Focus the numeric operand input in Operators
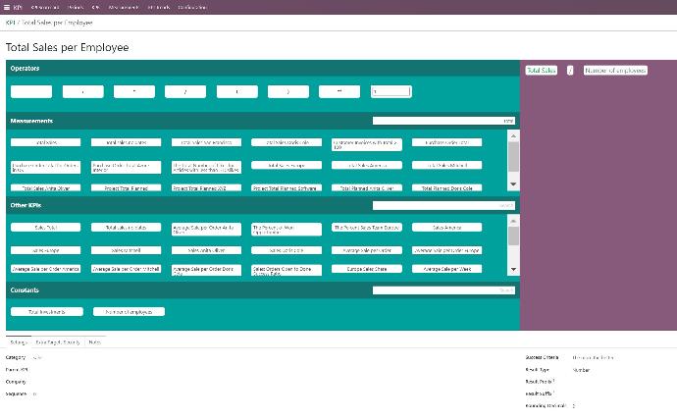677x420 pixels. click(x=391, y=91)
